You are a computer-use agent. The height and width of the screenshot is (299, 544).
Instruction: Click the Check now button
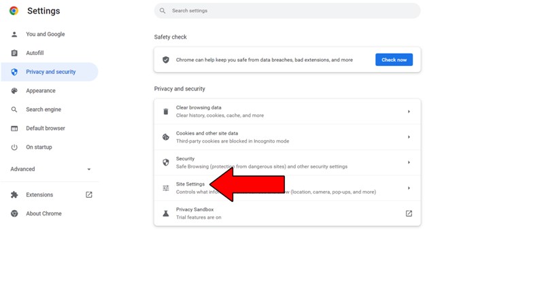tap(394, 60)
